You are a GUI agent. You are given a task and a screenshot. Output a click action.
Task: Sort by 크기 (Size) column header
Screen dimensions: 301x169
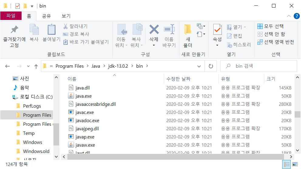click(x=271, y=79)
